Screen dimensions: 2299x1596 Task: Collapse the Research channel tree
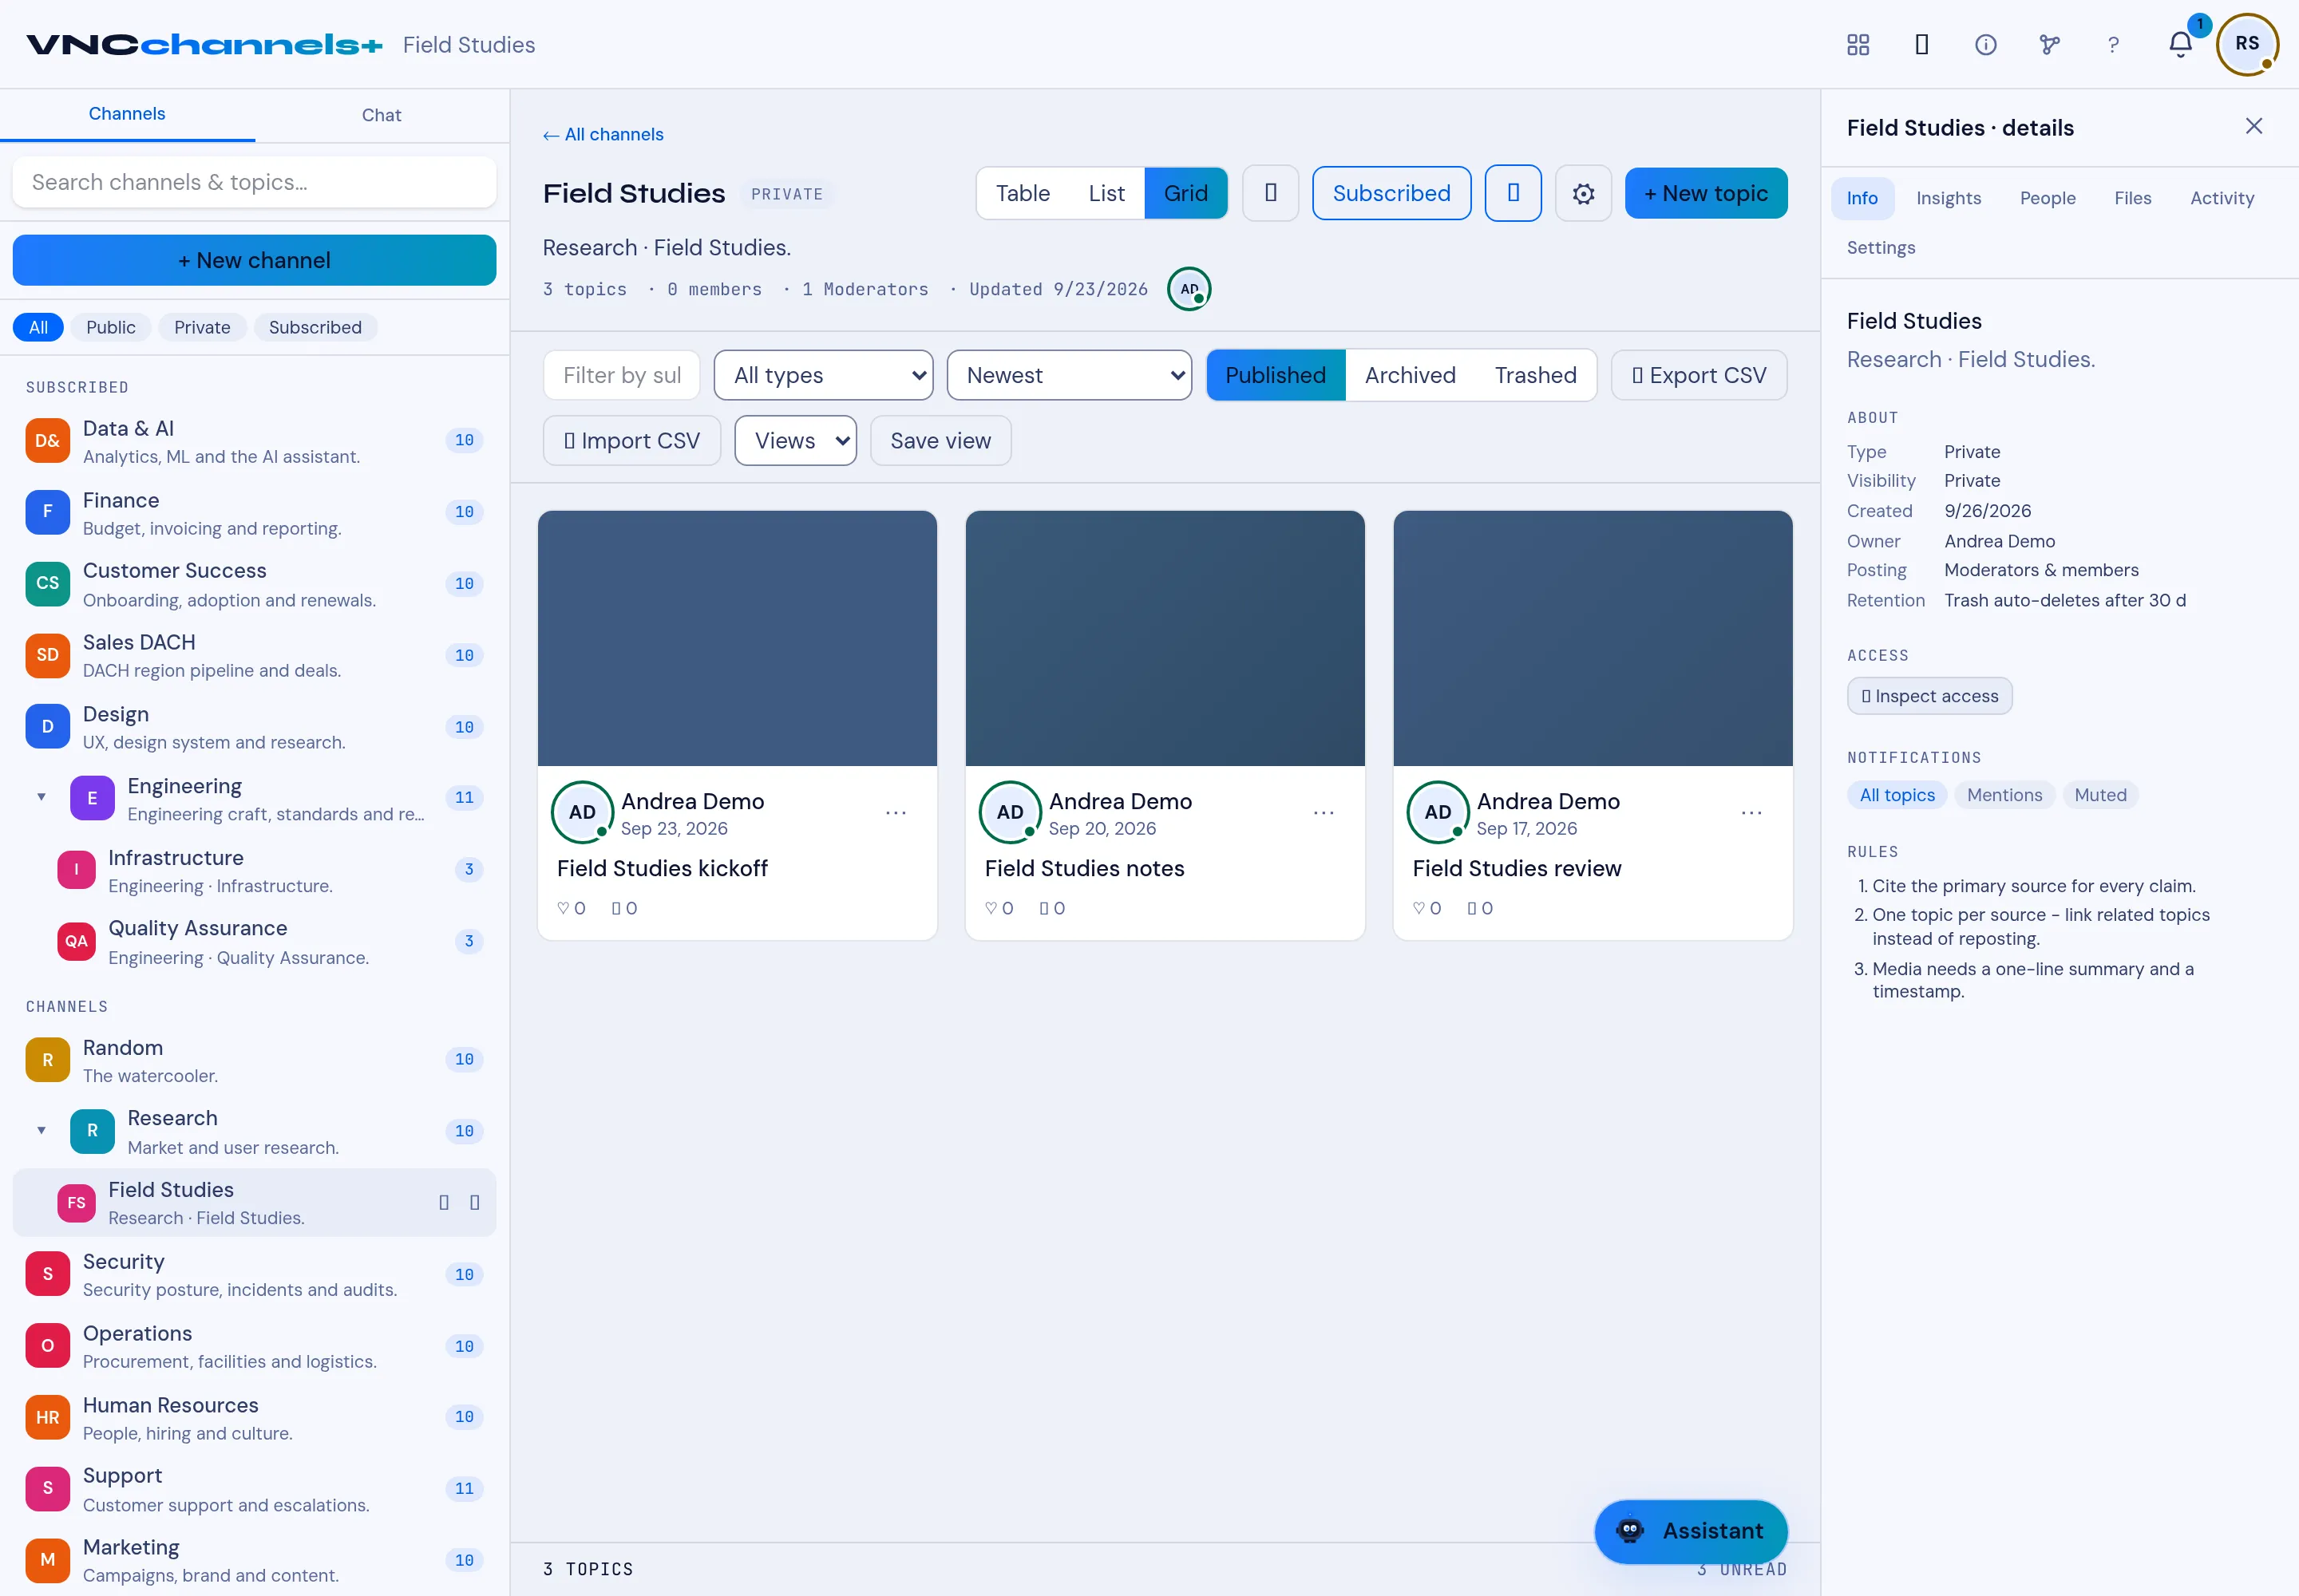point(41,1130)
